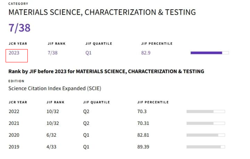The height and width of the screenshot is (159, 250).
Task: Click the 2019 percentile progress bar
Action: pos(206,147)
